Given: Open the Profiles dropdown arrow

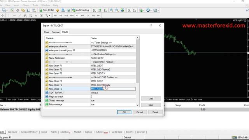Looking at the screenshot, I should (x=7, y=10).
